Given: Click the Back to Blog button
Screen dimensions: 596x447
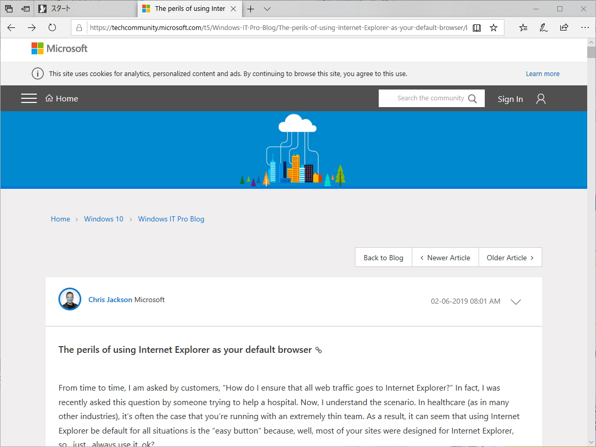Looking at the screenshot, I should [383, 257].
